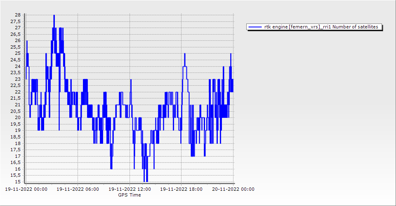The image size is (396, 206).
Task: Select the 19-11-2022 06:00 x-axis label
Action: pyautogui.click(x=78, y=190)
